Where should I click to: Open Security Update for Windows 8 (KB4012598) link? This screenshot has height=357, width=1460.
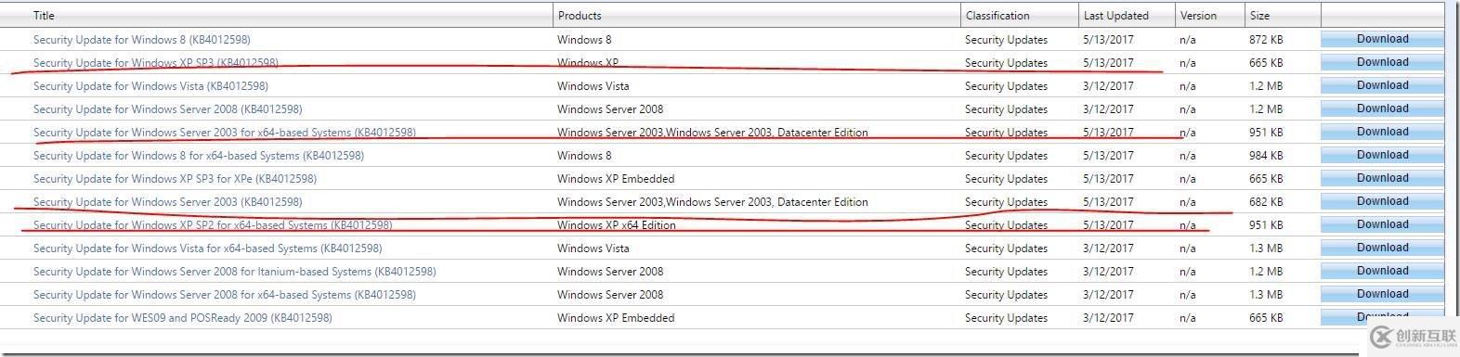click(x=141, y=40)
